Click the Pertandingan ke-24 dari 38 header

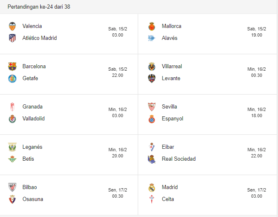coord(39,7)
